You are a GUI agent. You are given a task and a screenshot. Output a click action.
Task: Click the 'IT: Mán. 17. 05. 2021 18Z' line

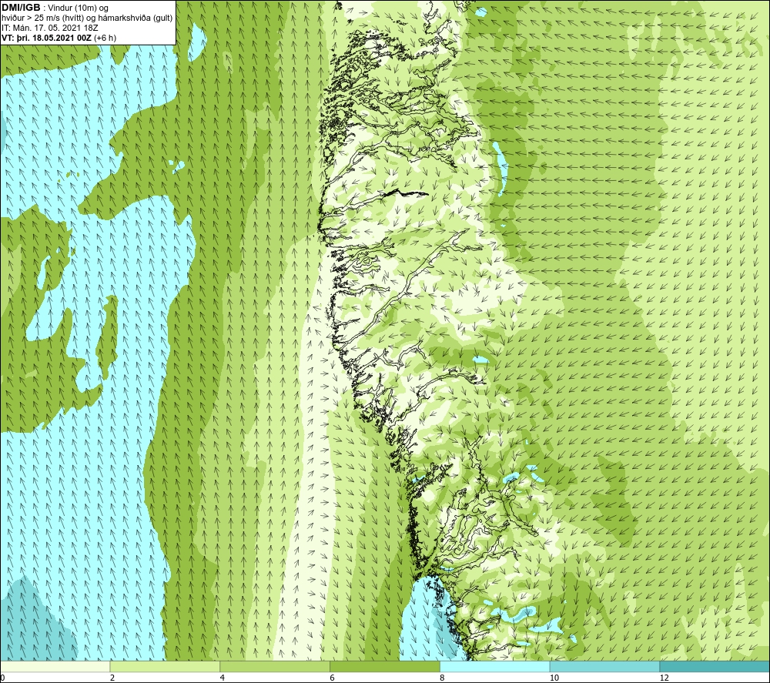pyautogui.click(x=49, y=28)
